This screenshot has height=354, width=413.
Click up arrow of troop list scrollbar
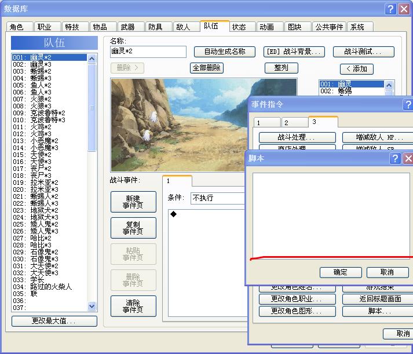coord(92,59)
